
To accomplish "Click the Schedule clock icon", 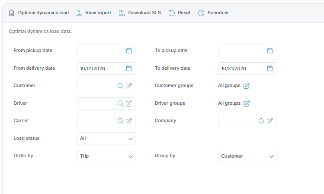I will (201, 13).
